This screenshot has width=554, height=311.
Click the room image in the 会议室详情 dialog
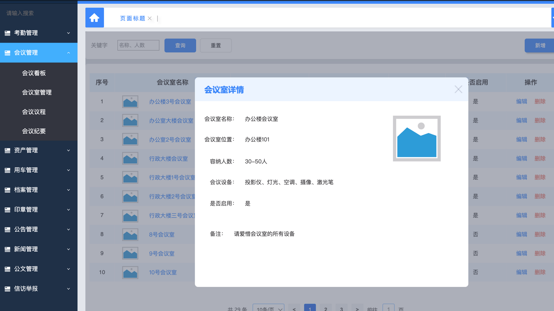click(x=417, y=139)
